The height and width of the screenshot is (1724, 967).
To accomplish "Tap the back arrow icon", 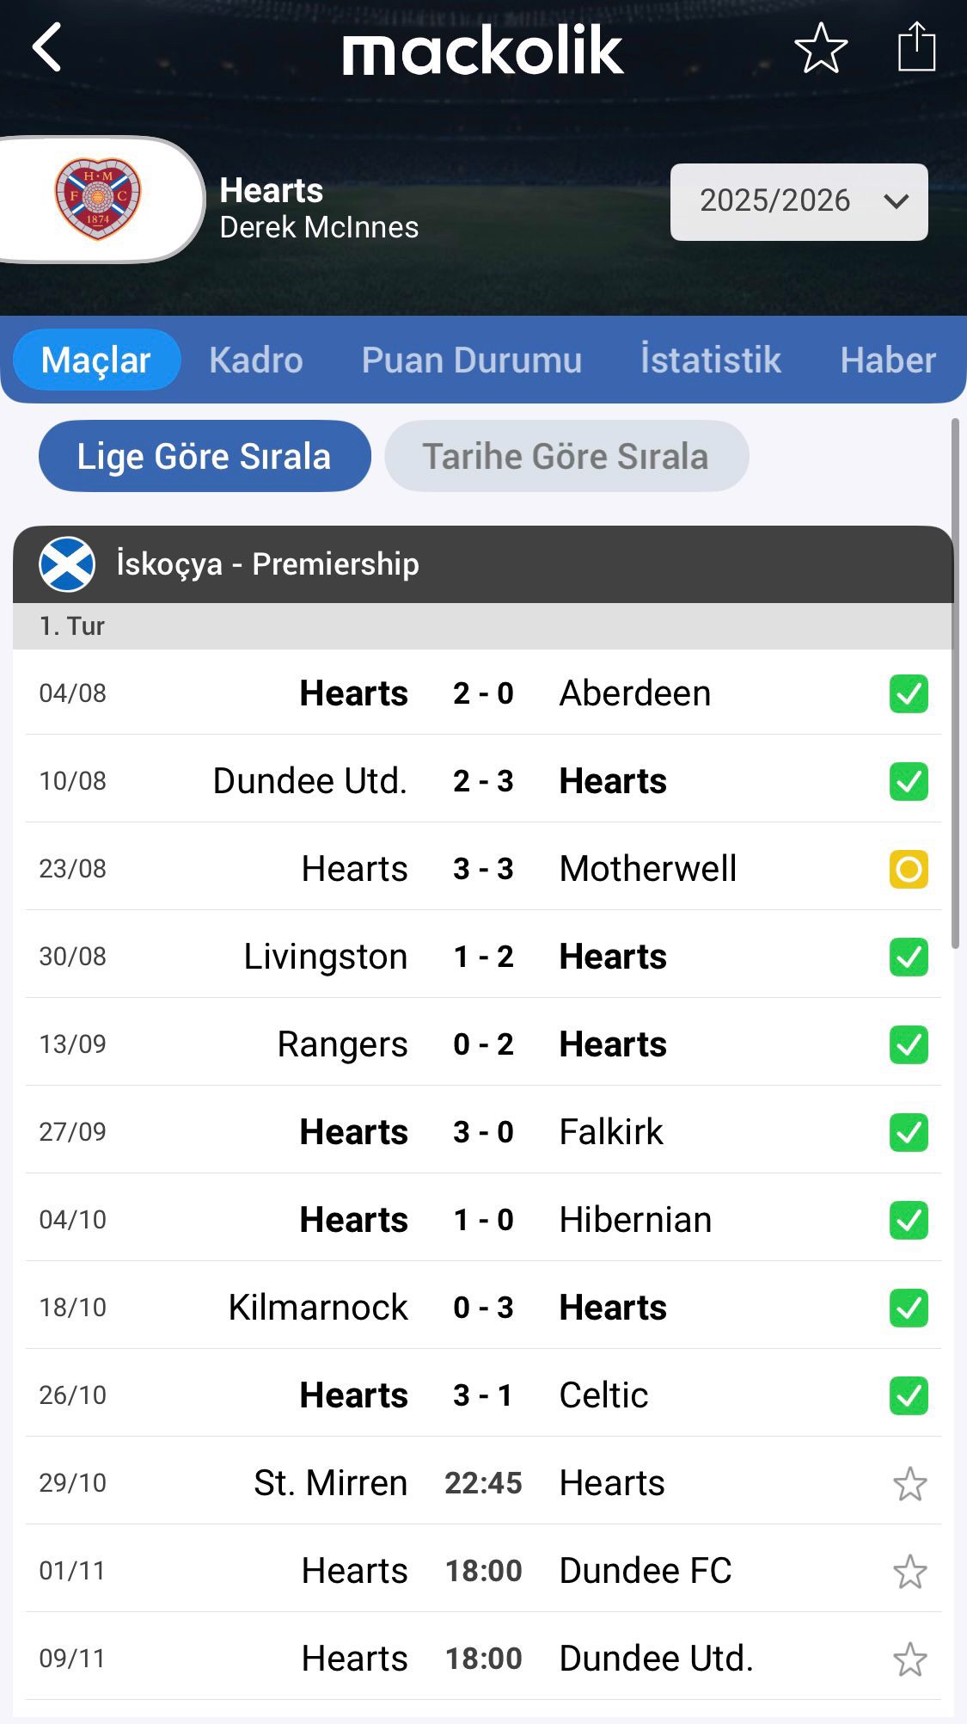I will (x=48, y=47).
